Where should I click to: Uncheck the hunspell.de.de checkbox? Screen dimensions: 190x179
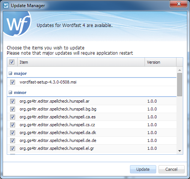(12, 140)
